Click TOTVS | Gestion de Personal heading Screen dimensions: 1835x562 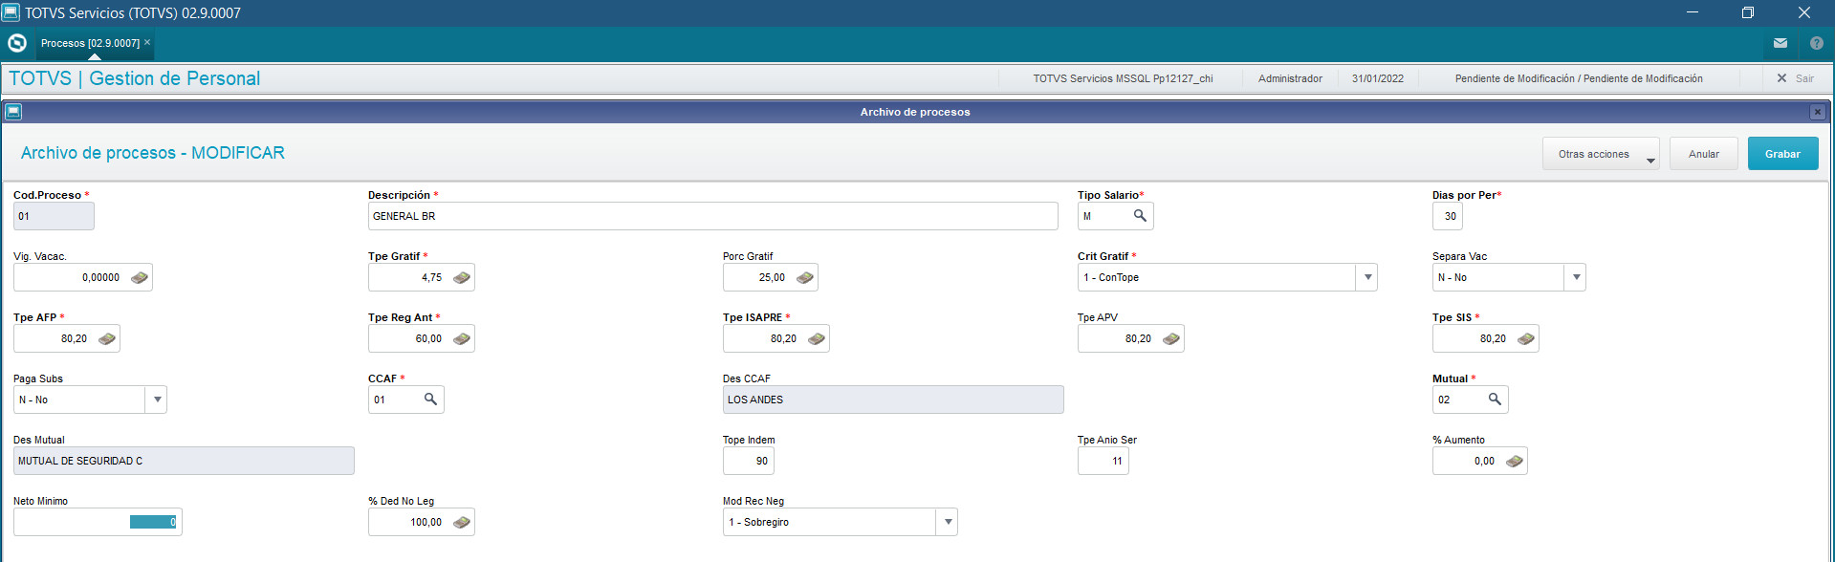click(x=135, y=78)
